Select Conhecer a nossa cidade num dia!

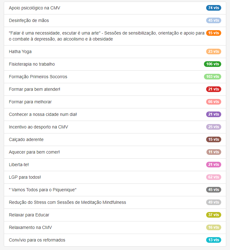[x=43, y=114]
